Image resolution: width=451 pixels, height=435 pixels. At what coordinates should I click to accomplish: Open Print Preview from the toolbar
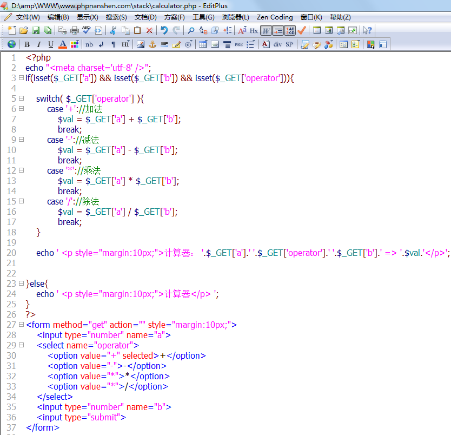(62, 30)
